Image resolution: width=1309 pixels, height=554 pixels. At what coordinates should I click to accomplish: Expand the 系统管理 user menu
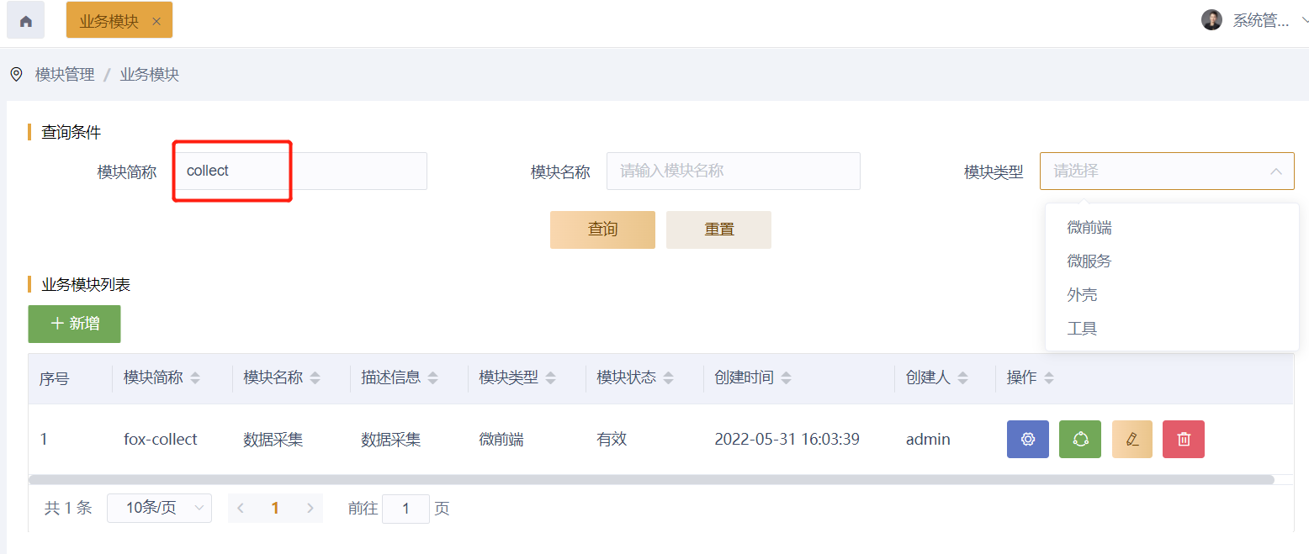[x=1303, y=21]
